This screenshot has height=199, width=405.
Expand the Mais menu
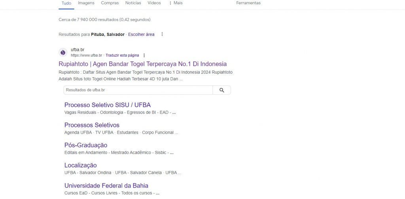point(175,3)
